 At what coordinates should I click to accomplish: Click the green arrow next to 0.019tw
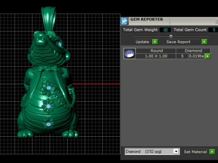[x=208, y=56]
